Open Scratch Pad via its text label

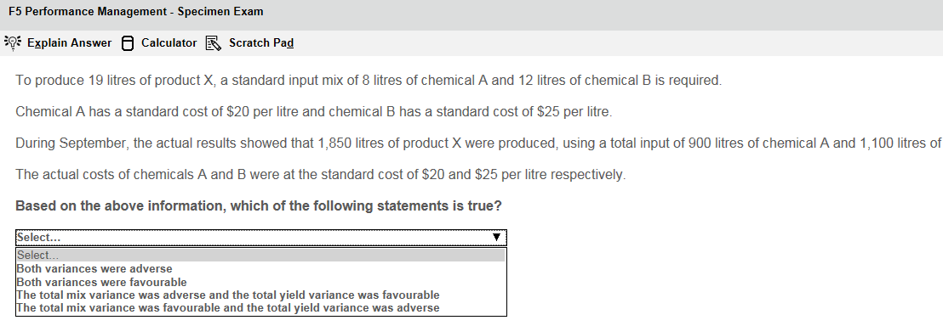(x=261, y=43)
